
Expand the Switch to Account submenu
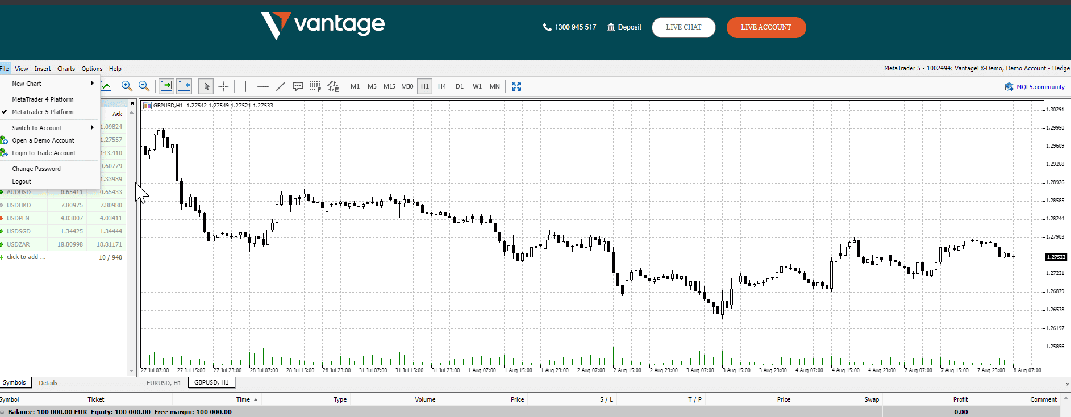50,128
